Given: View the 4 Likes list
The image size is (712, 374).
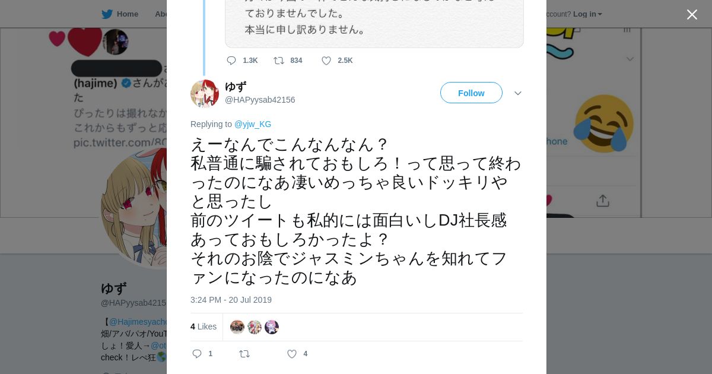Looking at the screenshot, I should (x=204, y=327).
